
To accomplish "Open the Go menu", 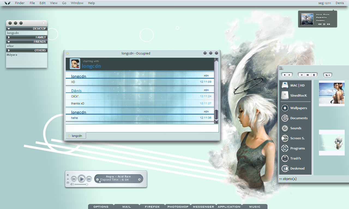I will click(64, 3).
